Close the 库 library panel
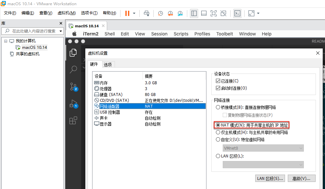 click(x=61, y=23)
